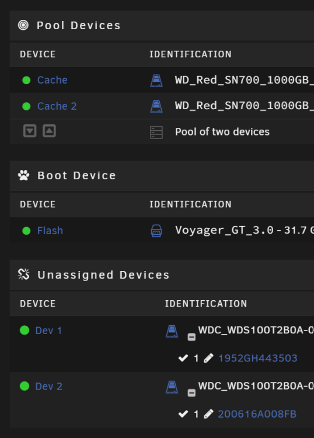Click the Boot Device section title
The width and height of the screenshot is (314, 438).
[77, 176]
